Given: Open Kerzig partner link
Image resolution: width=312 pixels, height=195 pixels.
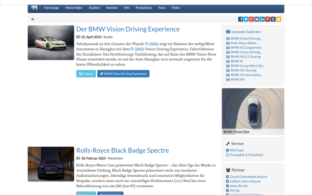Looking at the screenshot, I should 235,190.
